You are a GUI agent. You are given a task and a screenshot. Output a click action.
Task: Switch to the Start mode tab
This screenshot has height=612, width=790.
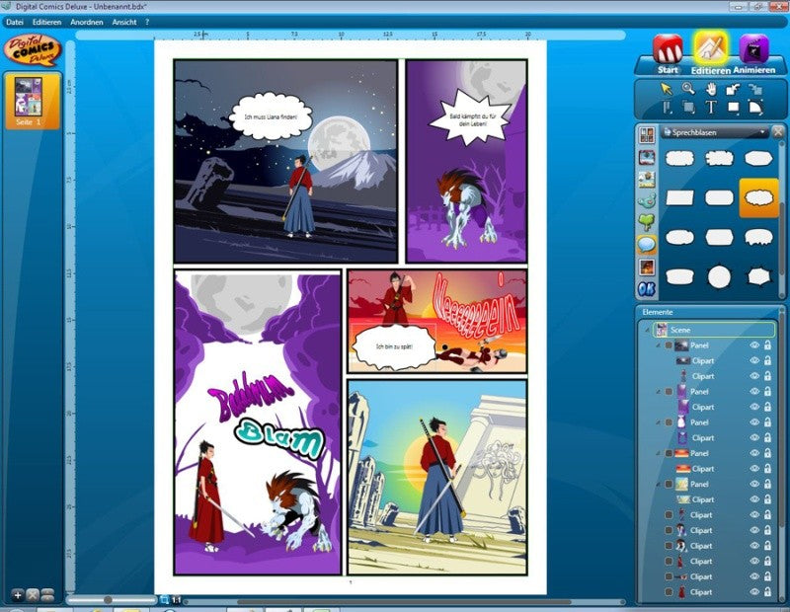[668, 54]
